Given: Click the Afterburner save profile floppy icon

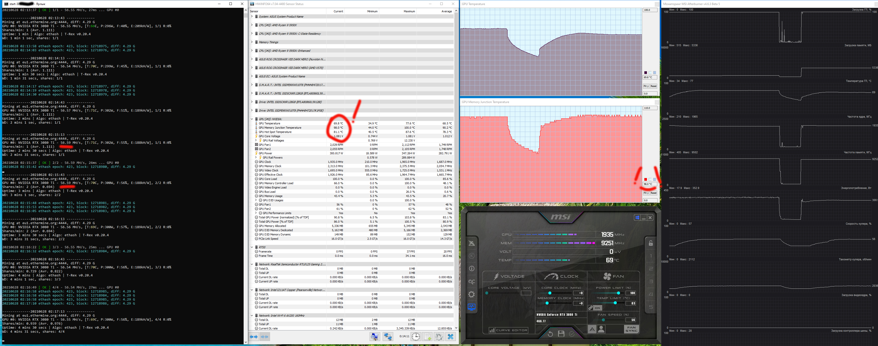Looking at the screenshot, I should click(x=561, y=334).
